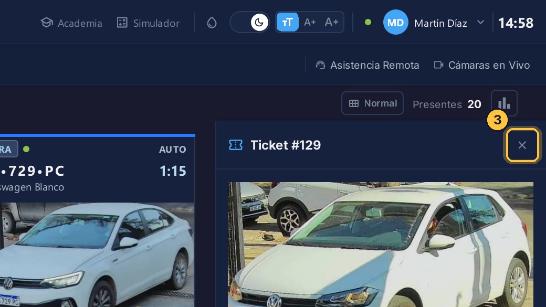Open the statistics bar chart icon
546x307 pixels.
coord(504,103)
